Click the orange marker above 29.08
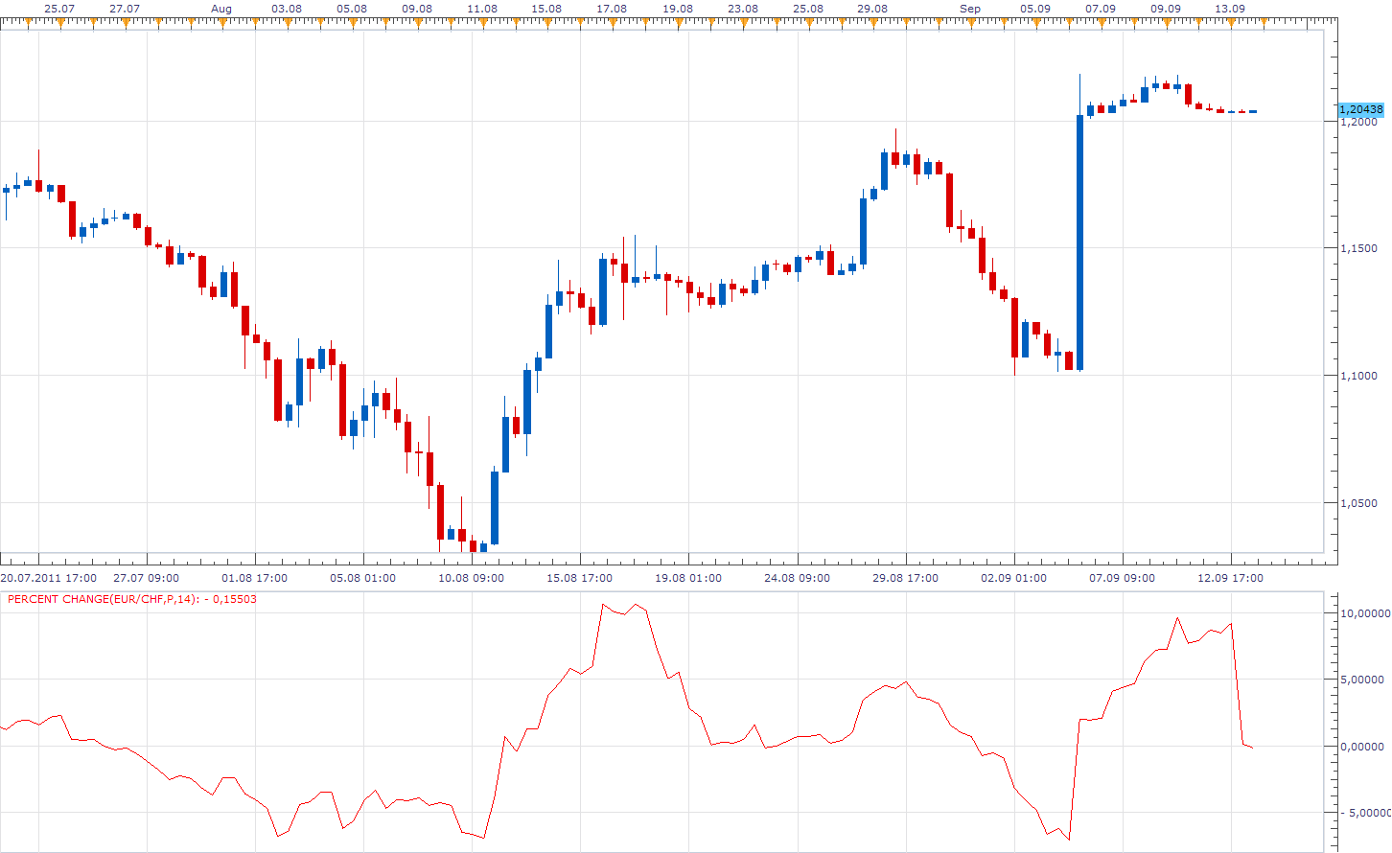Screen dimensions: 1392x853 (872, 24)
